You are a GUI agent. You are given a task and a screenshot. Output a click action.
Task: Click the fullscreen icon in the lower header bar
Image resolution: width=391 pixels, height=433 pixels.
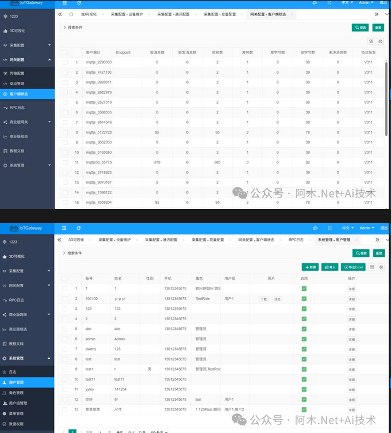(x=329, y=228)
